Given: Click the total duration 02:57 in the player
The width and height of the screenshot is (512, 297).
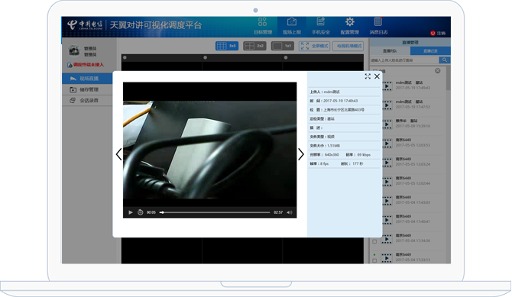Looking at the screenshot, I should coord(278,212).
